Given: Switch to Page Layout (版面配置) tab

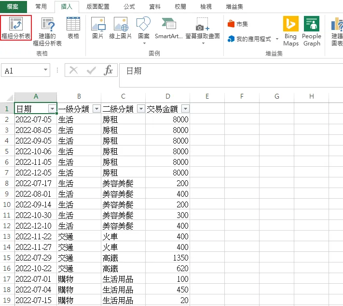Looking at the screenshot, I should coord(98,7).
